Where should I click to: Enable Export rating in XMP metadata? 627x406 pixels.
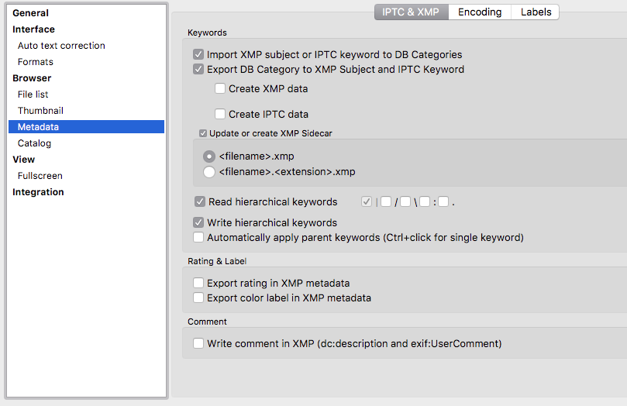coord(199,284)
